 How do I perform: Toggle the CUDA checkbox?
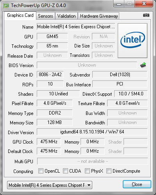pos(65,171)
